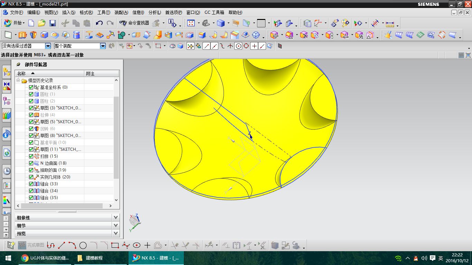Select the Profile sketch tool

click(x=51, y=245)
